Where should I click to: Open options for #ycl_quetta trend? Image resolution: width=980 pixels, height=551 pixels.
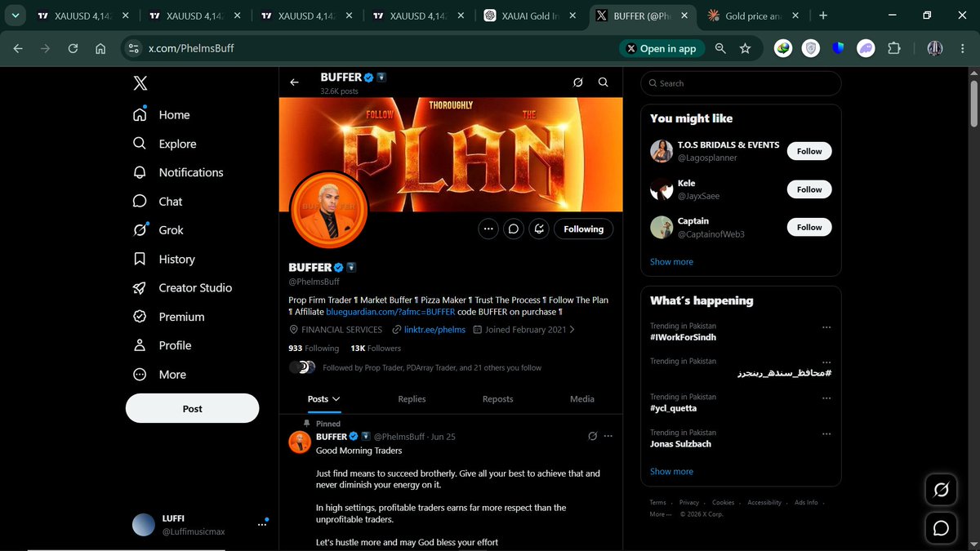click(x=826, y=398)
